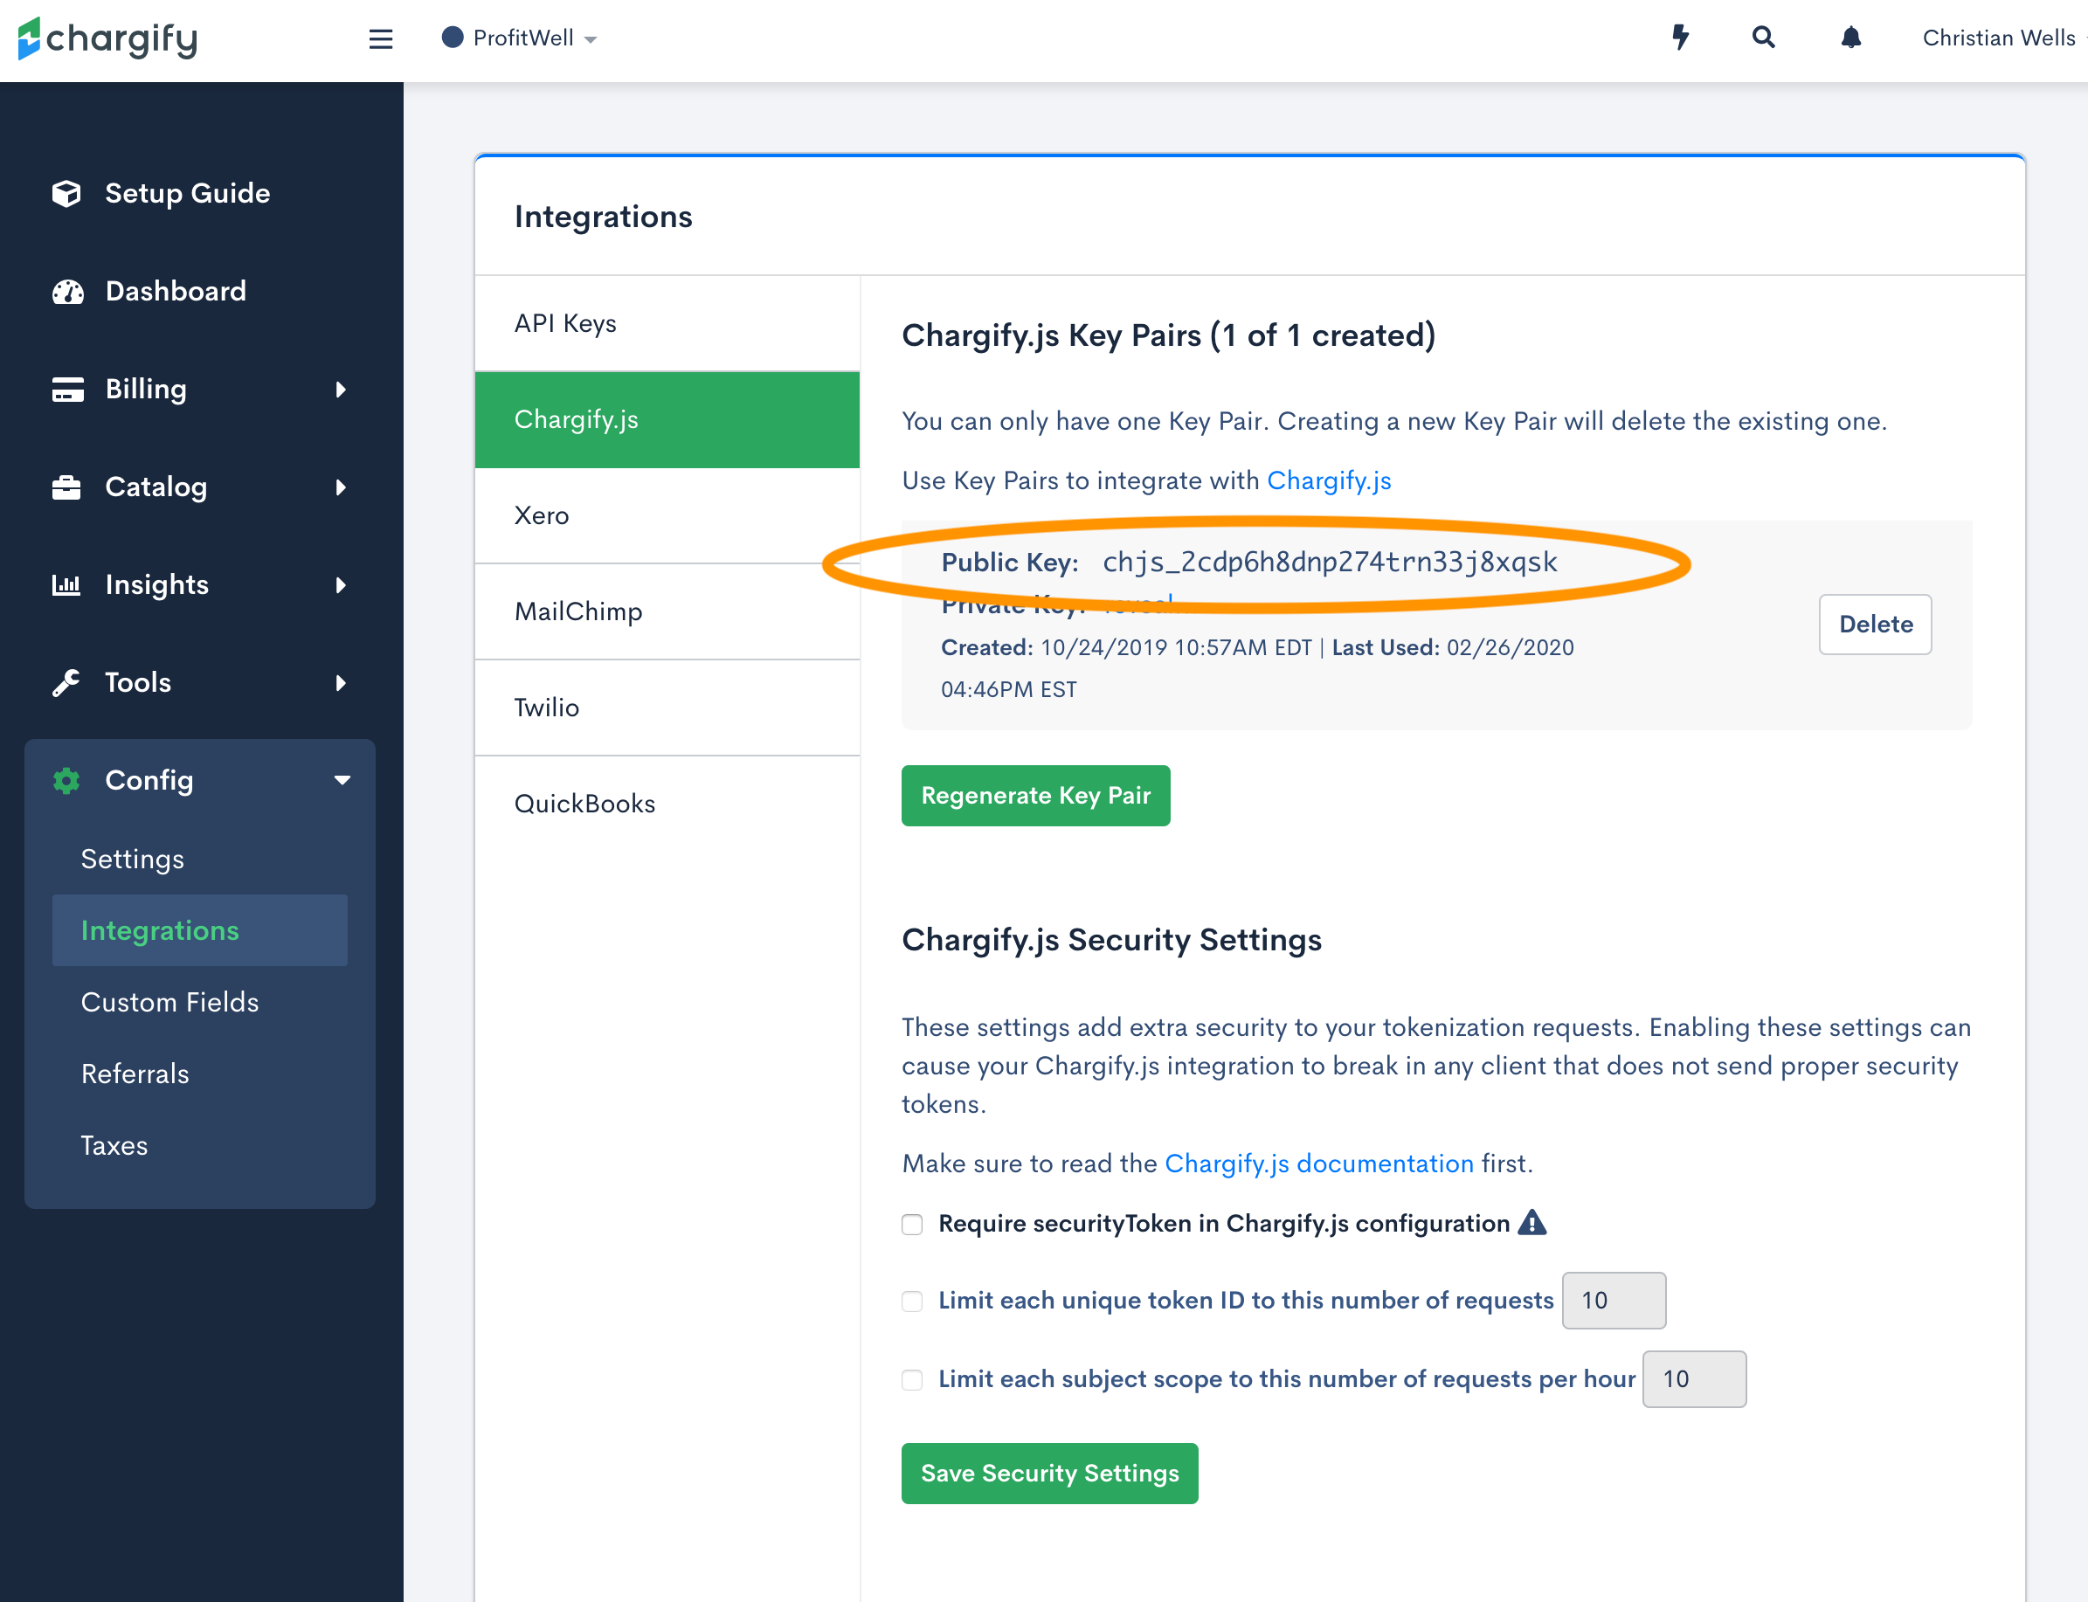Check Limit each subject scope checkbox
The image size is (2088, 1602).
coord(912,1379)
